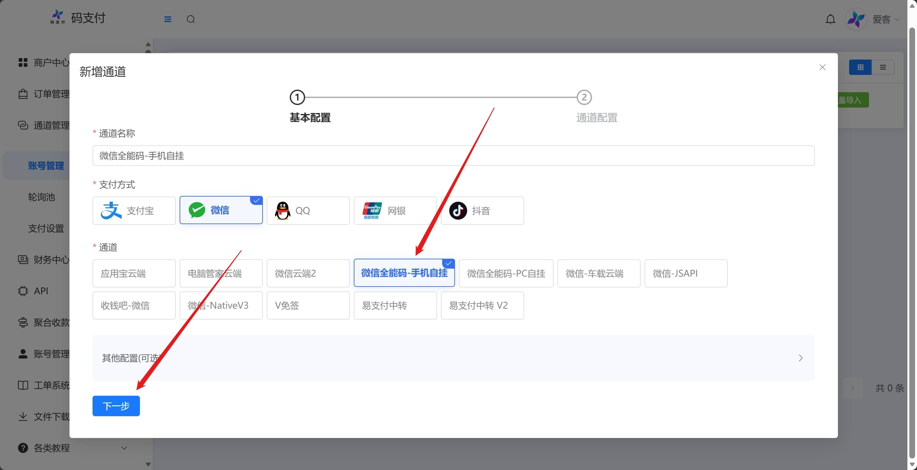Click the 通道名称 input field
The height and width of the screenshot is (470, 917).
pos(453,156)
